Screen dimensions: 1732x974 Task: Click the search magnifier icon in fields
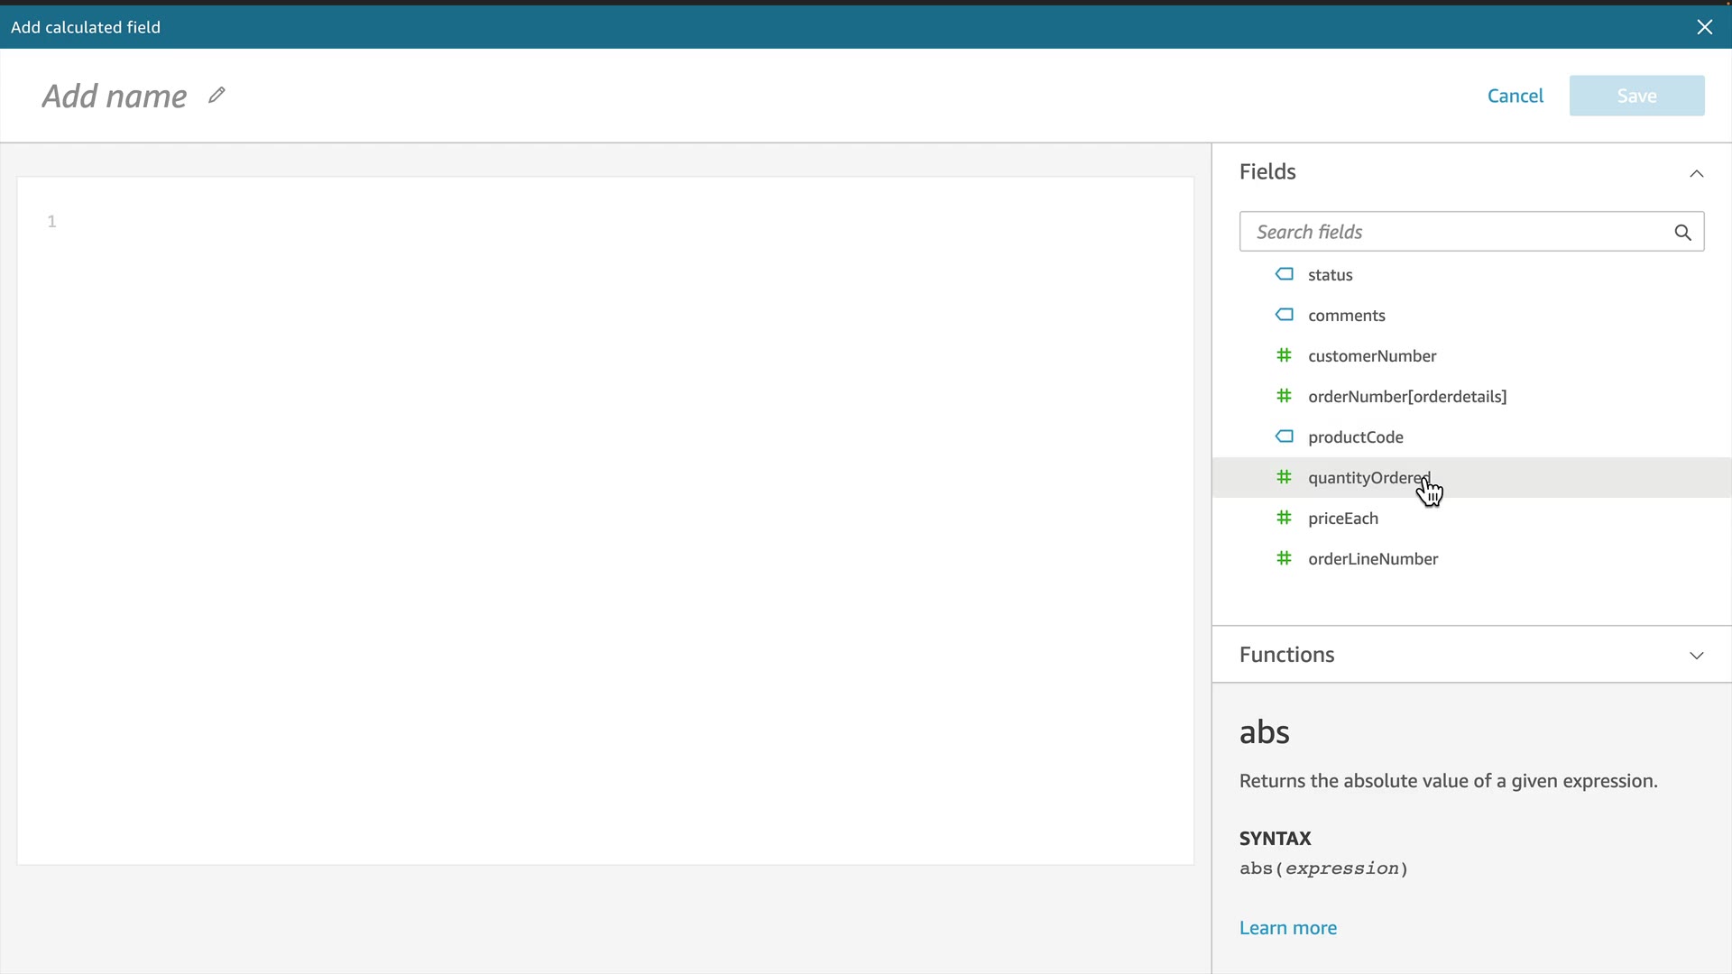point(1682,233)
